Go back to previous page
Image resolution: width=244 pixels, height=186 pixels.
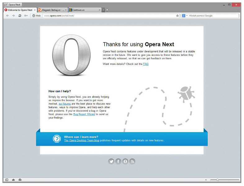[7, 16]
